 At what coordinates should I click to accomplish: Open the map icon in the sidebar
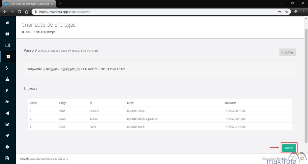7,45
